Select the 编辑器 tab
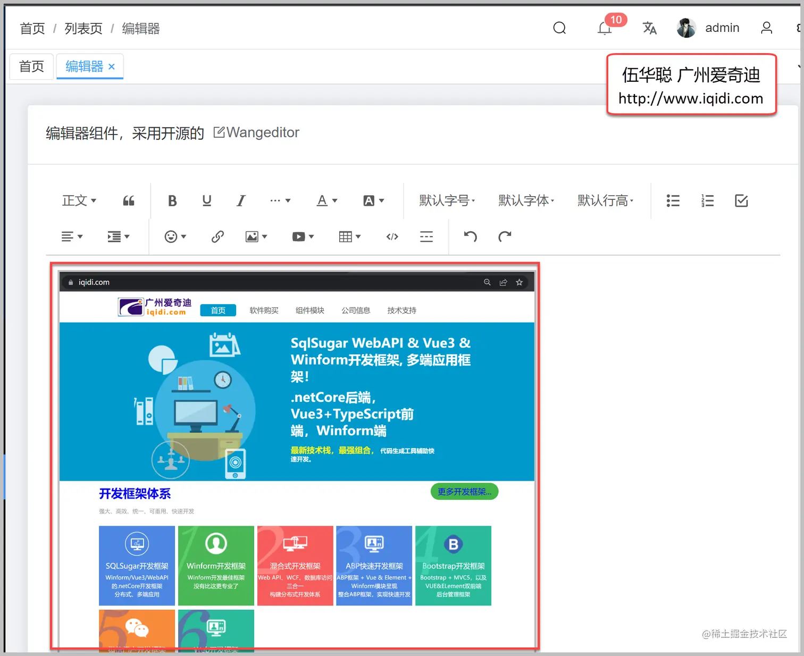 coord(84,66)
